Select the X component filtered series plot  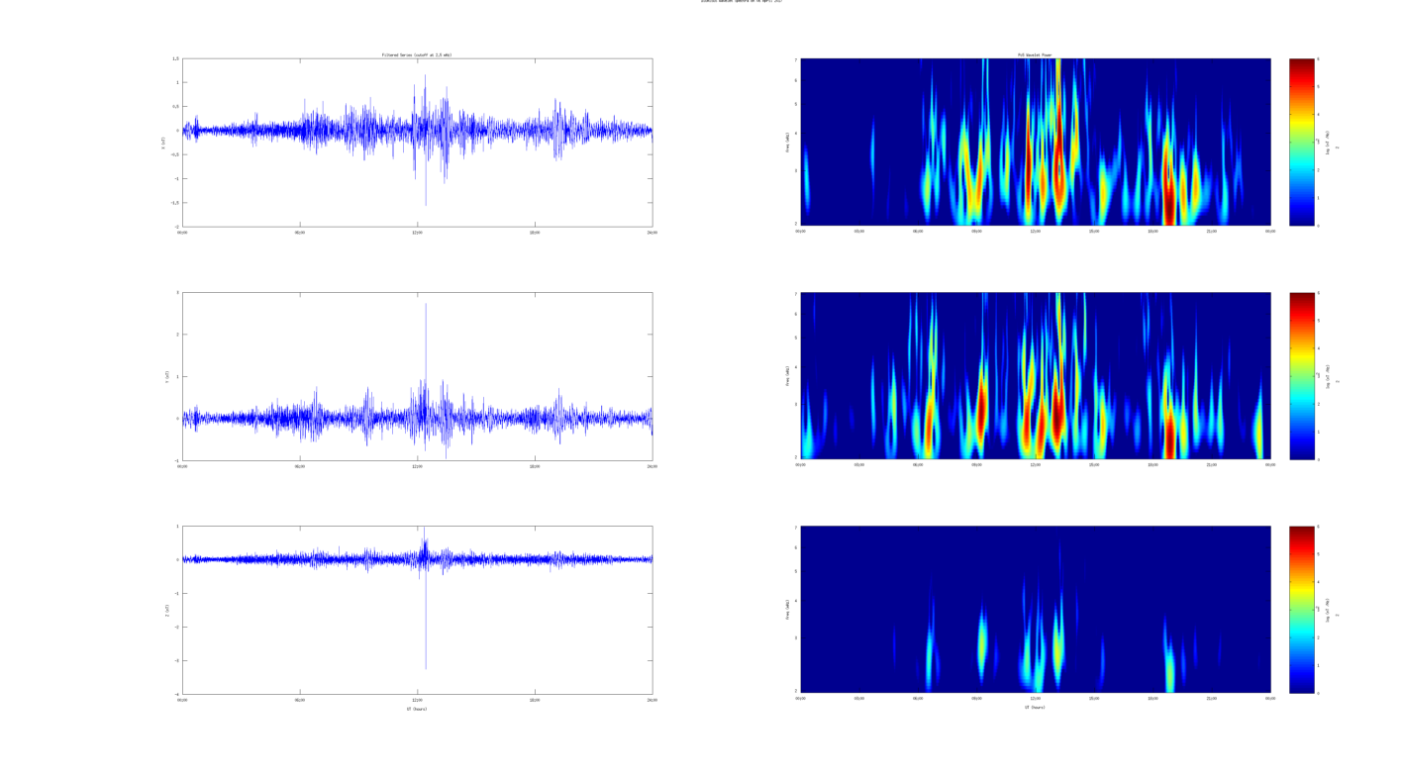pyautogui.click(x=417, y=143)
